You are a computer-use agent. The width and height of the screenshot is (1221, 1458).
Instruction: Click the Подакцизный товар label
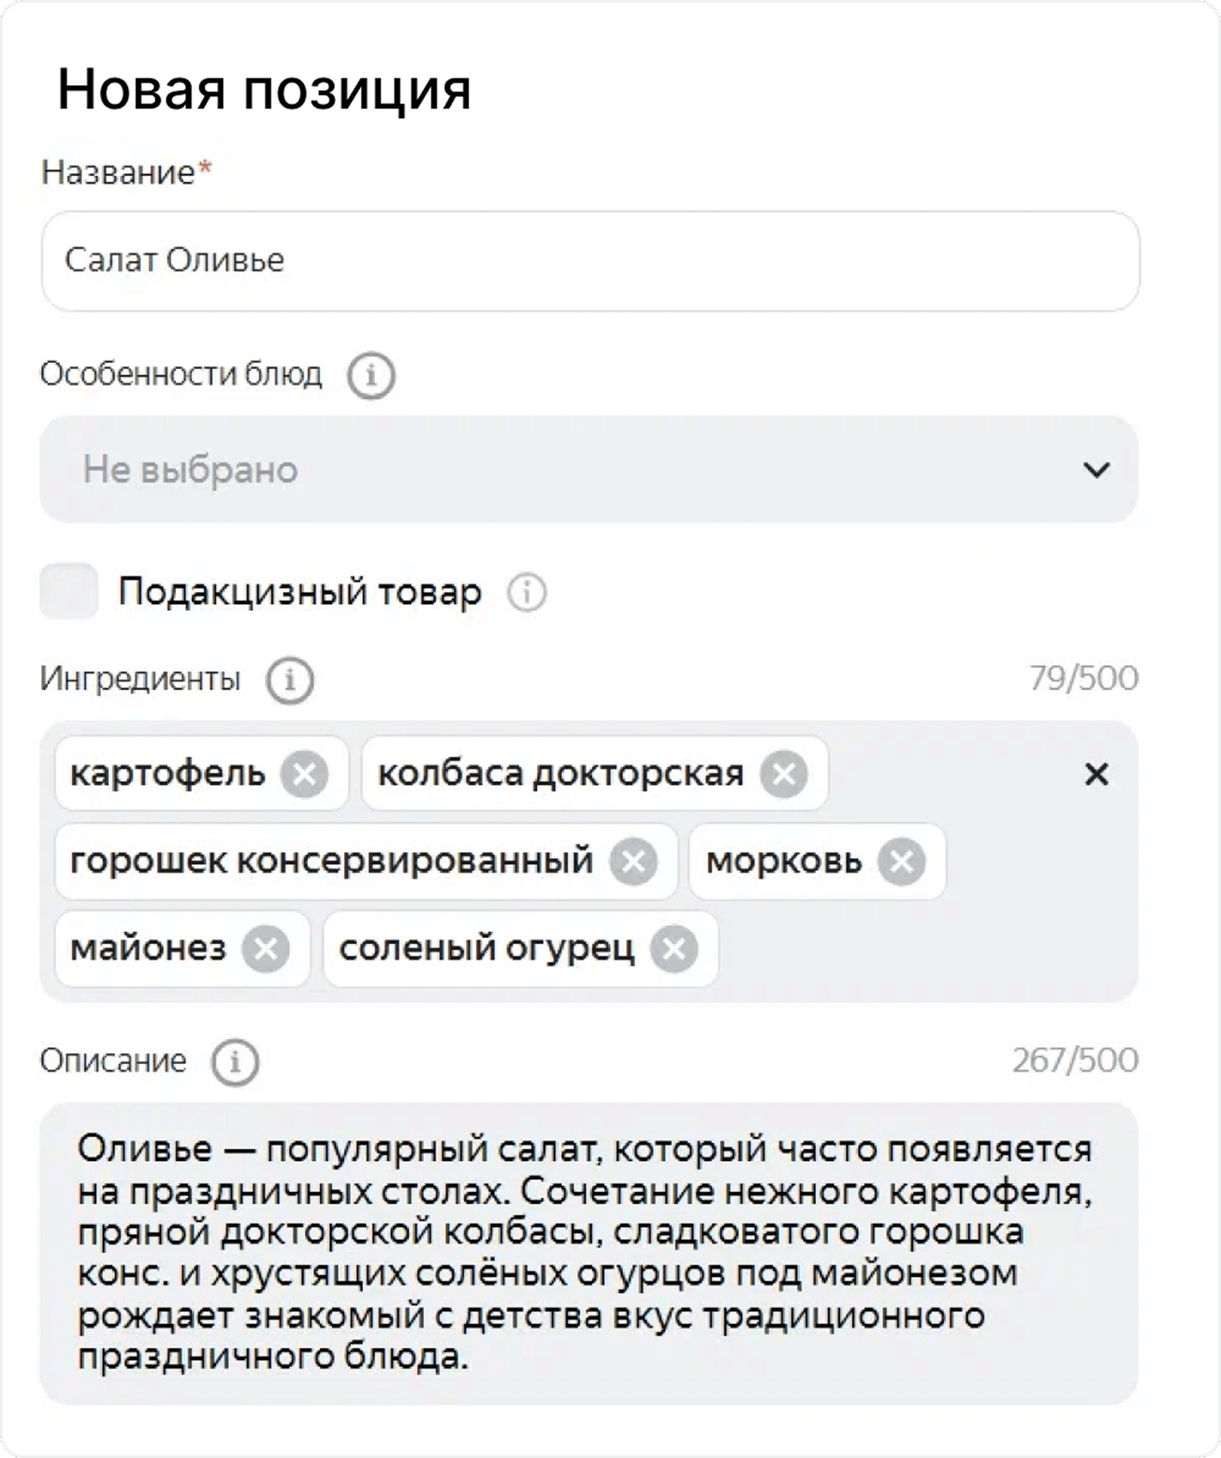300,592
